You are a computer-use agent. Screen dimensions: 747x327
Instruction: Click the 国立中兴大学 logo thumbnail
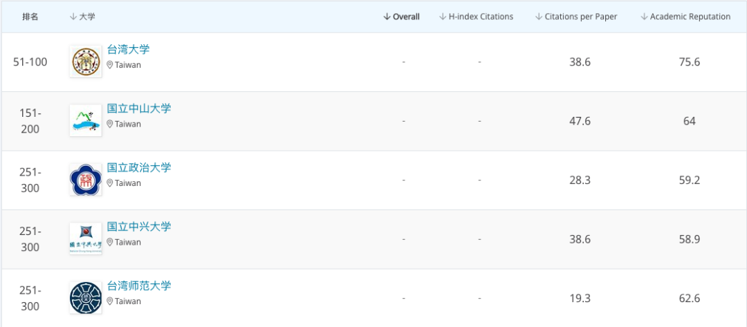86,239
